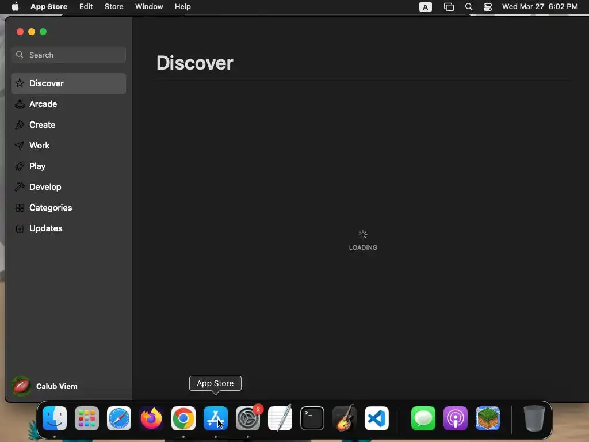This screenshot has height=442, width=589.
Task: Open the Work label in the sidebar
Action: 40,146
